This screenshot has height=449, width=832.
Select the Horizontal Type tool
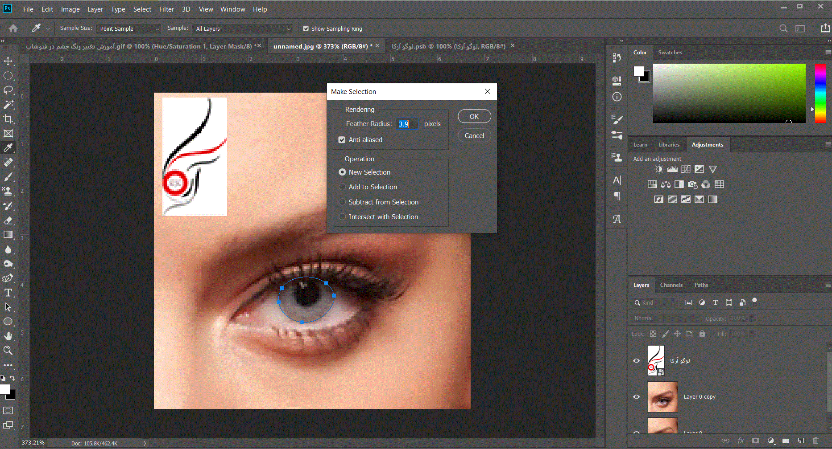pyautogui.click(x=8, y=293)
